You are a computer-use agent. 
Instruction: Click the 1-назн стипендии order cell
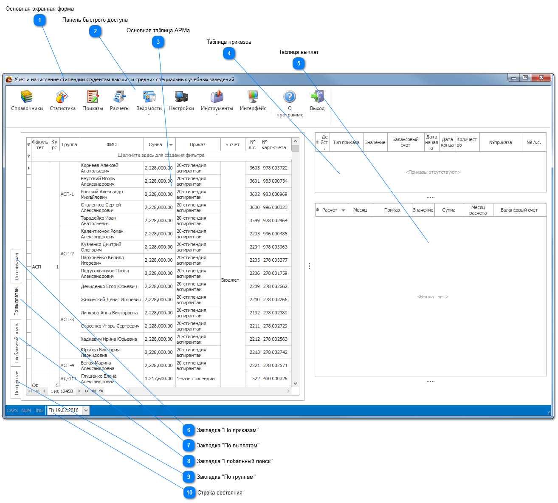click(x=197, y=379)
